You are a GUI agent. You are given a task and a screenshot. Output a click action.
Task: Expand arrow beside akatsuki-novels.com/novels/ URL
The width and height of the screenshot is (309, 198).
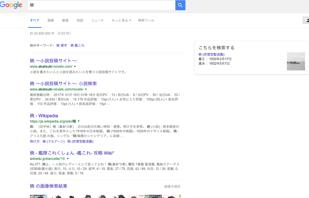[86, 89]
